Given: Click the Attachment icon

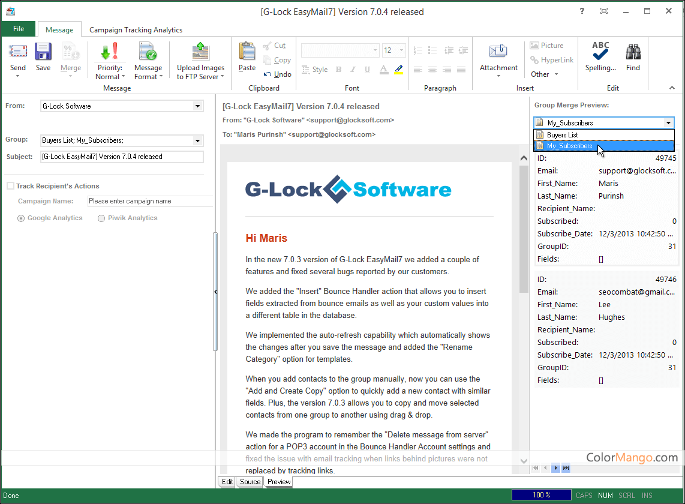Looking at the screenshot, I should (x=498, y=52).
